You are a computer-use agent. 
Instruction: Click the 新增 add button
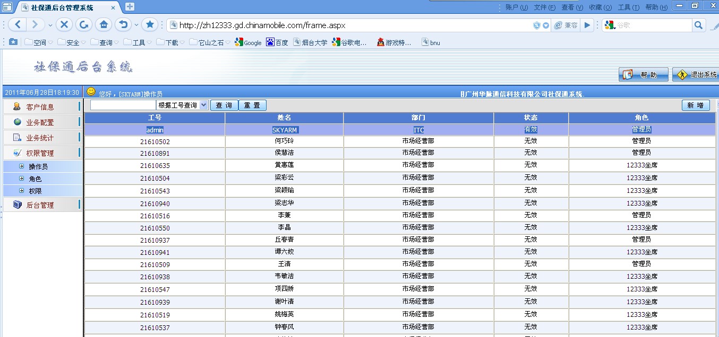click(696, 105)
